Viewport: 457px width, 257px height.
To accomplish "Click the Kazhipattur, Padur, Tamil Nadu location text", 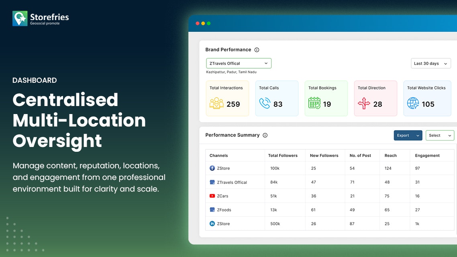I will point(231,72).
